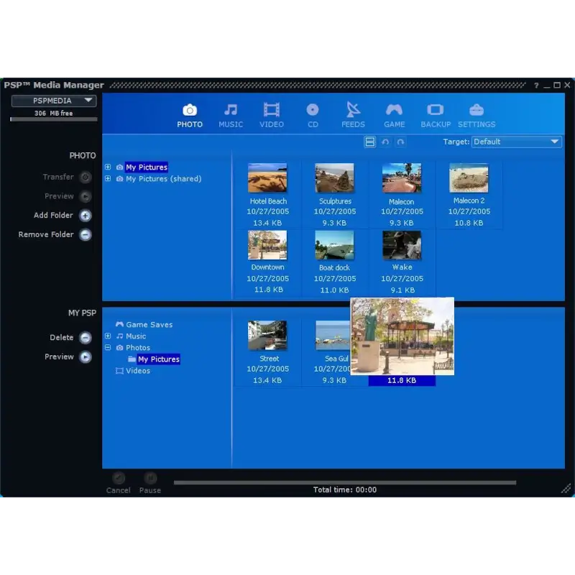
Task: Open the FEEDS satellite icon
Action: point(353,111)
